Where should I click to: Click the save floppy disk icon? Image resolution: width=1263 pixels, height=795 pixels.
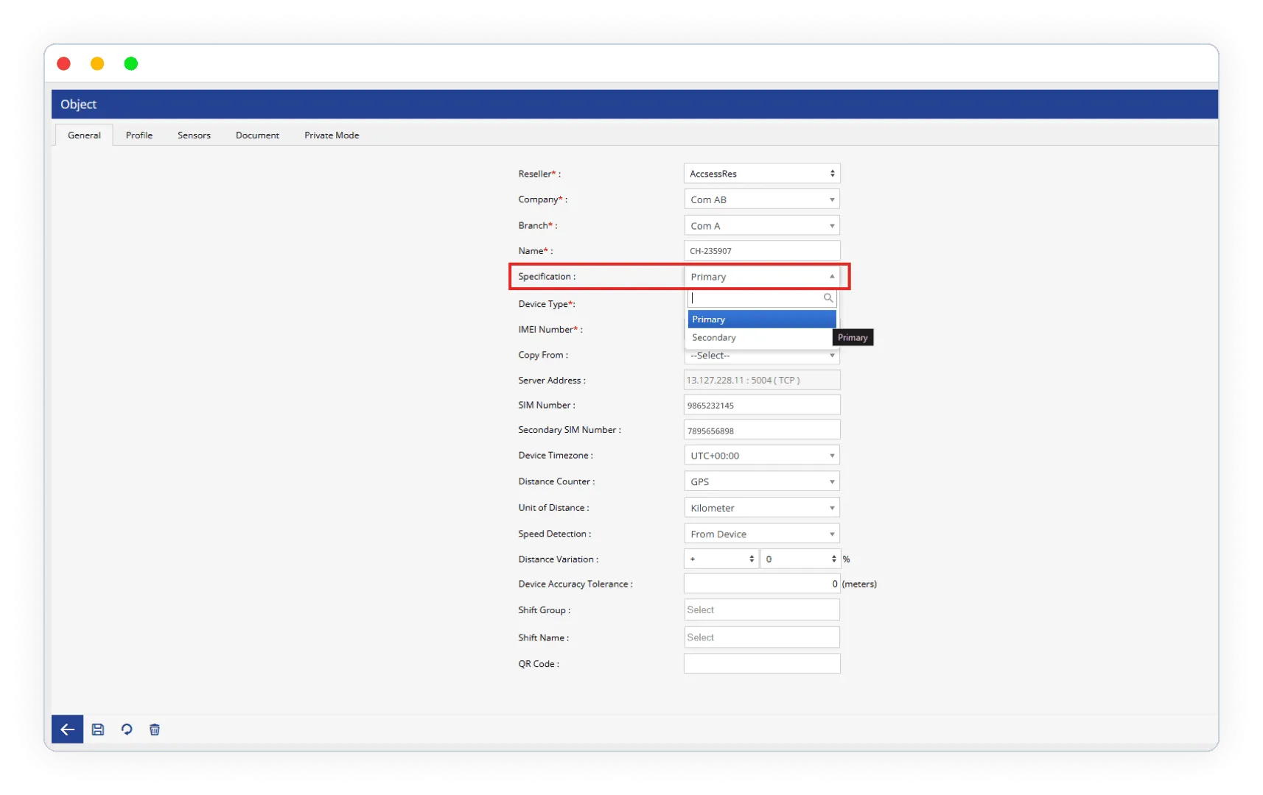(x=98, y=729)
